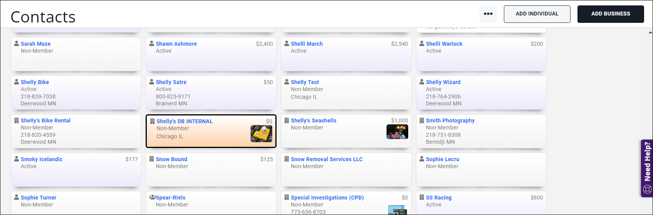Open Special Investigations (CPD) contact link

(327, 198)
